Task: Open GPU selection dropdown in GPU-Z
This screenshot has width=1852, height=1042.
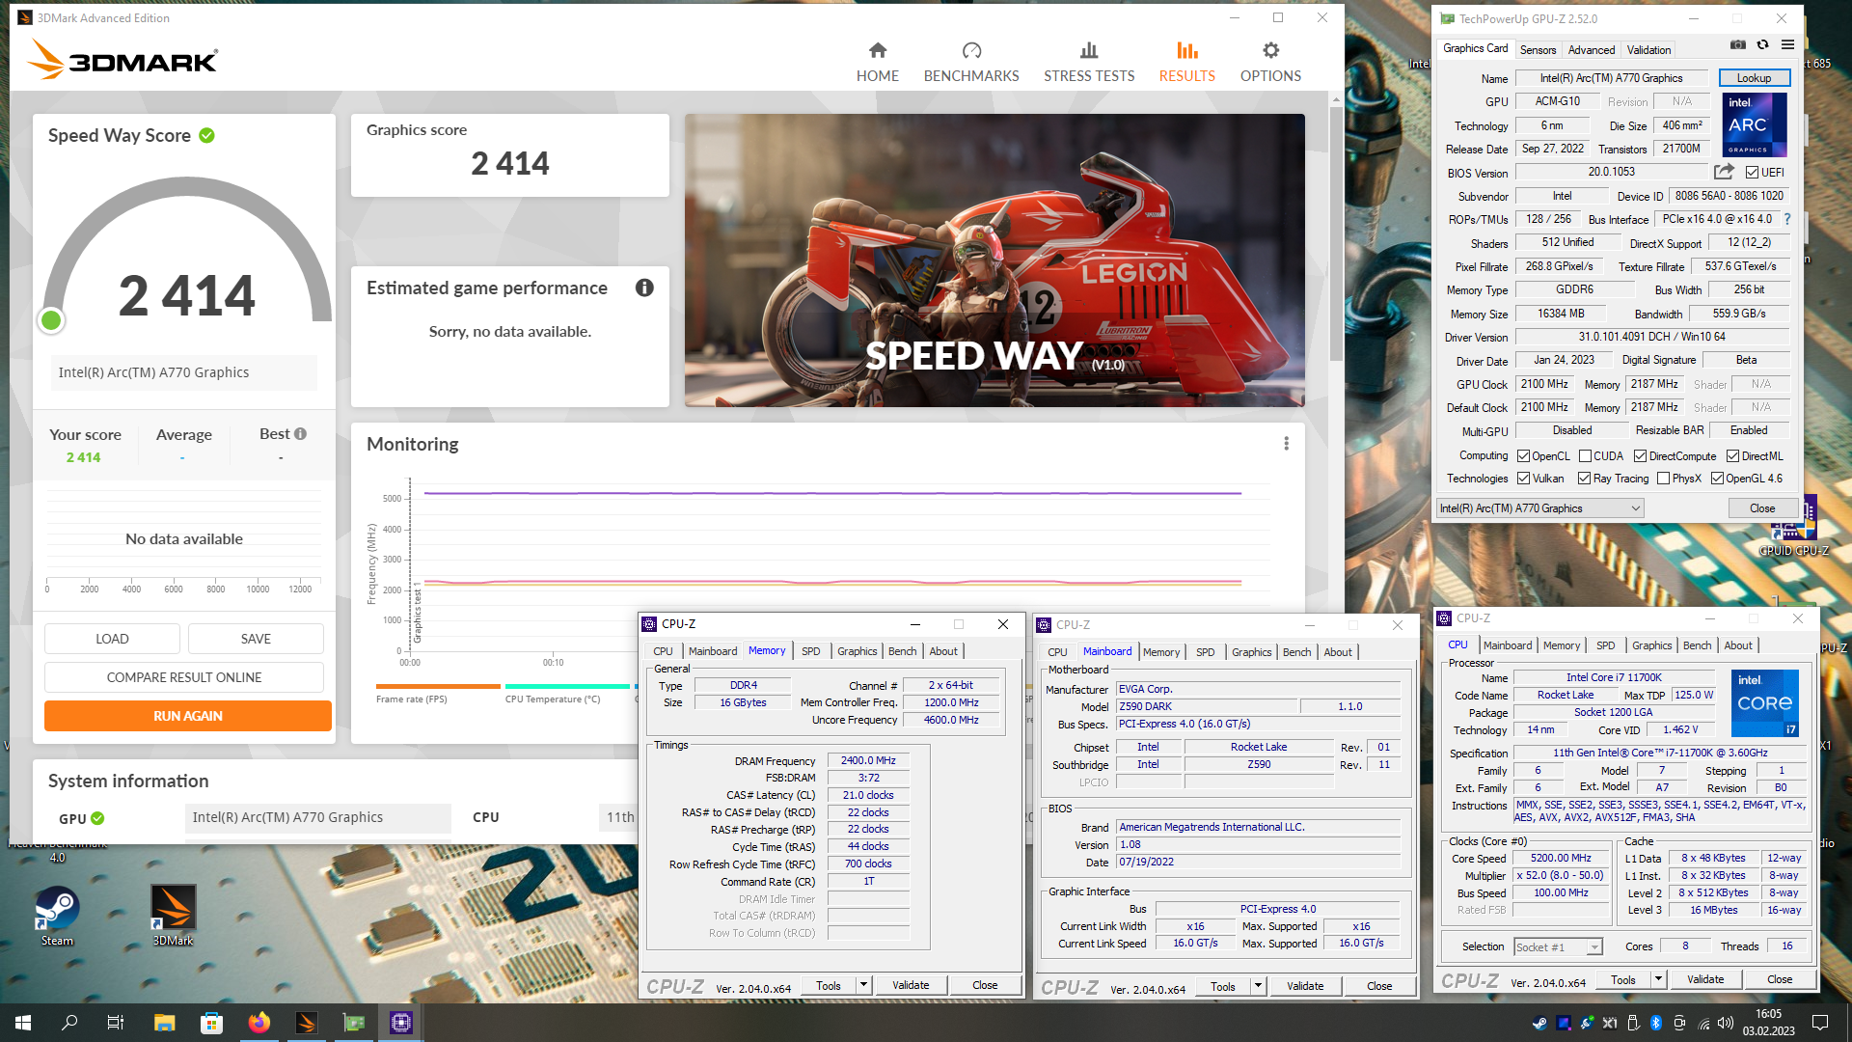Action: click(x=1539, y=508)
